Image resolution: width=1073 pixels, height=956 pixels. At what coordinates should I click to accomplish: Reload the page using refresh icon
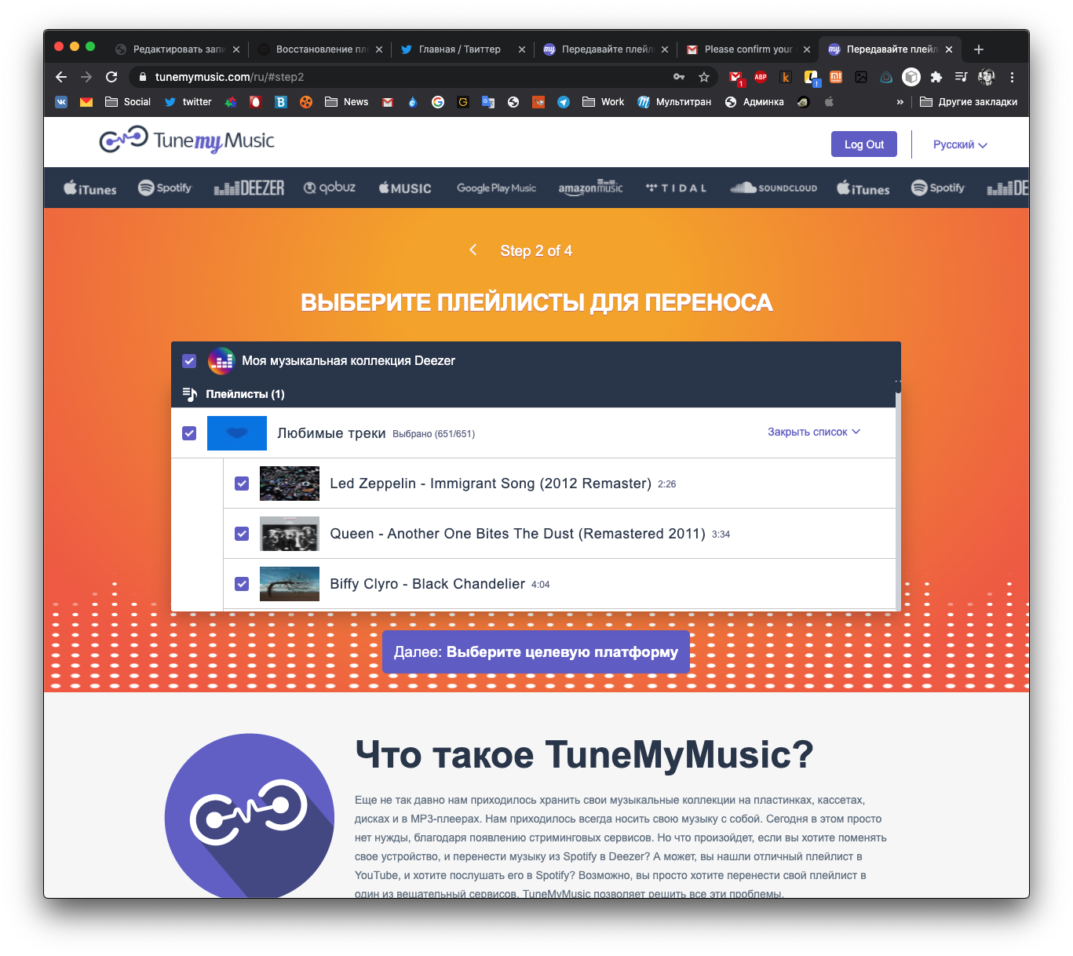(x=111, y=77)
